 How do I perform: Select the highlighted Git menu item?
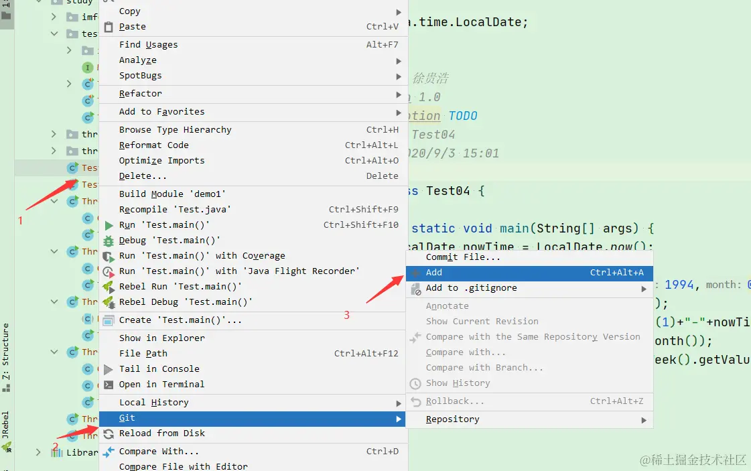253,418
